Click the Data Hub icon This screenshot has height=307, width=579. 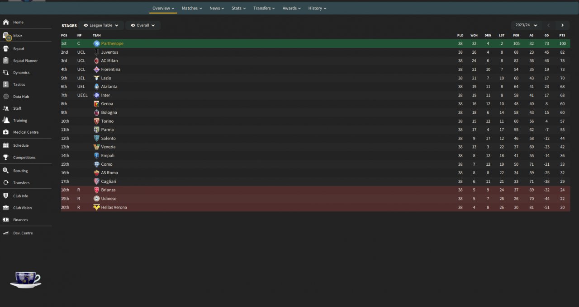pyautogui.click(x=6, y=97)
